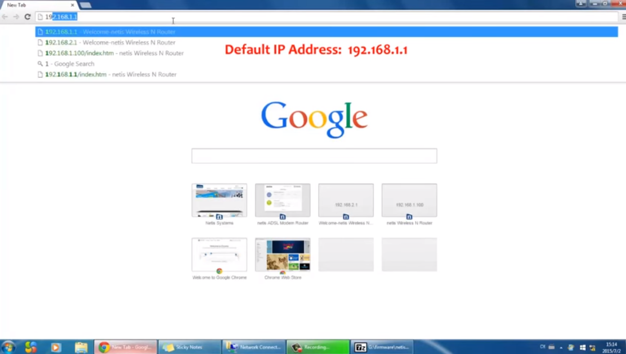Click the network tray icon
The height and width of the screenshot is (354, 626).
pos(592,348)
